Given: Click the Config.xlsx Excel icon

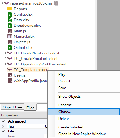Looking at the screenshot, I should coord(10,14).
